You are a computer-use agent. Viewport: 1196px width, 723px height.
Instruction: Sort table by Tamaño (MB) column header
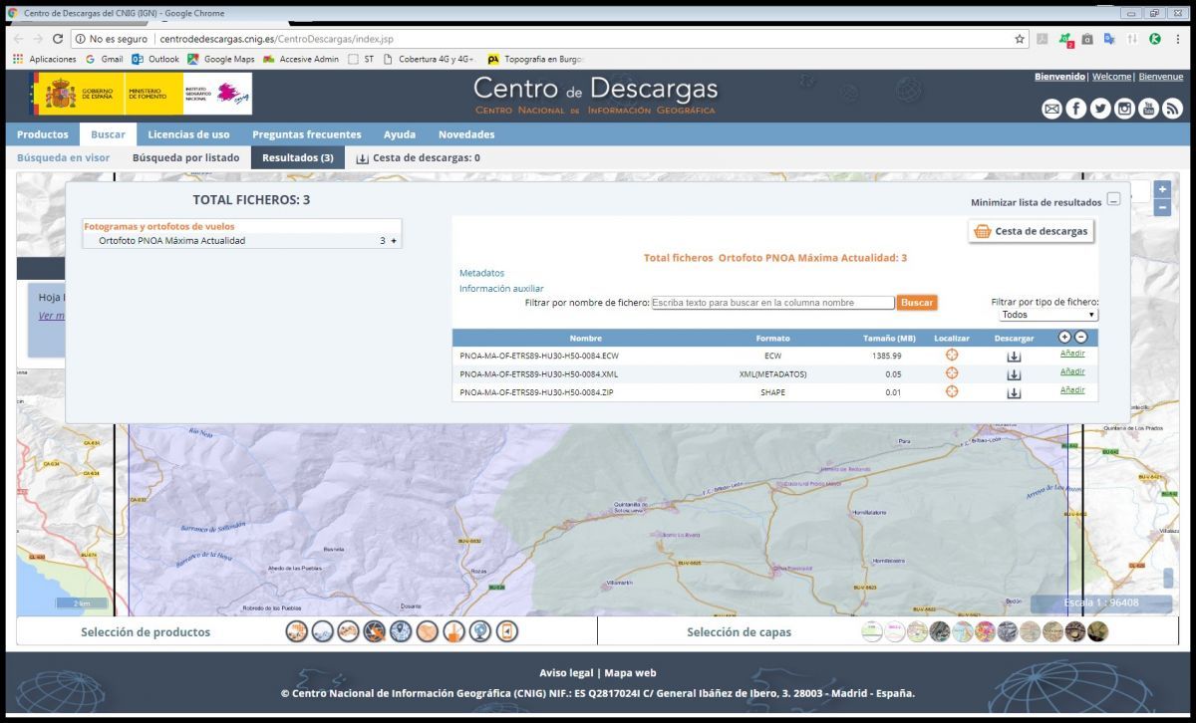pyautogui.click(x=889, y=339)
